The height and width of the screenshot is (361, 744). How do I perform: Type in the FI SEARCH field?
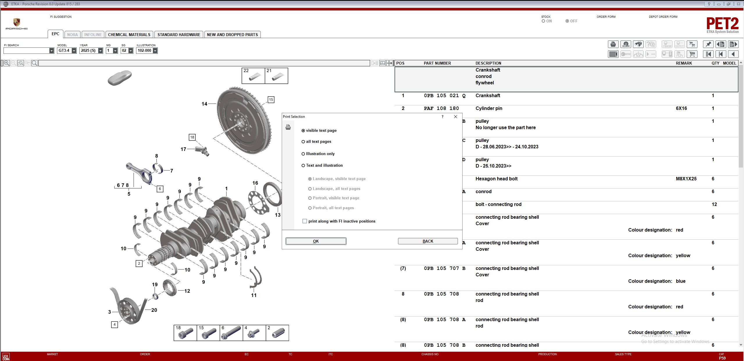pos(26,50)
